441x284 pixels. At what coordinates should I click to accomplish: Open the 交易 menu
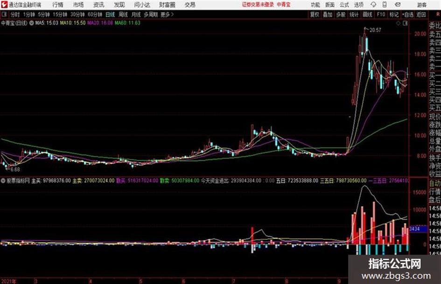[x=190, y=5]
